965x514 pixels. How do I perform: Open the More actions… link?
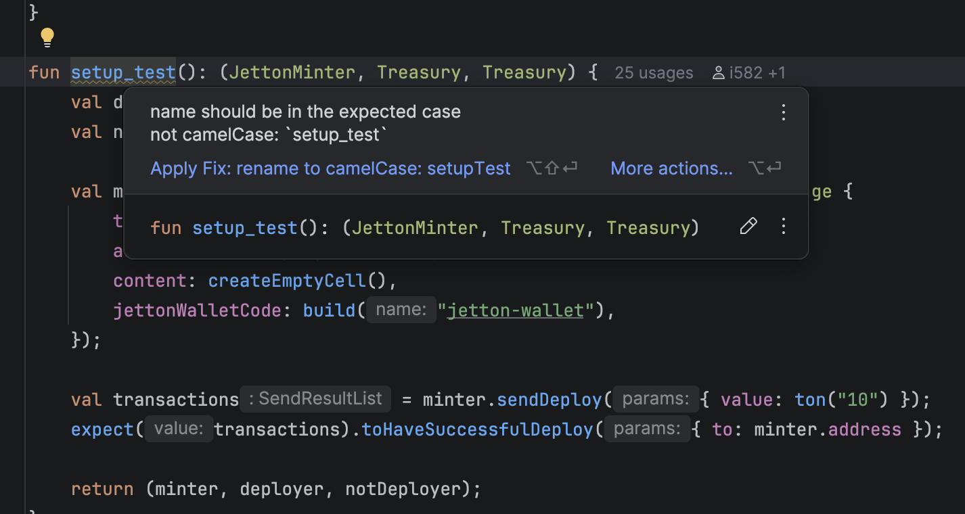pos(671,168)
